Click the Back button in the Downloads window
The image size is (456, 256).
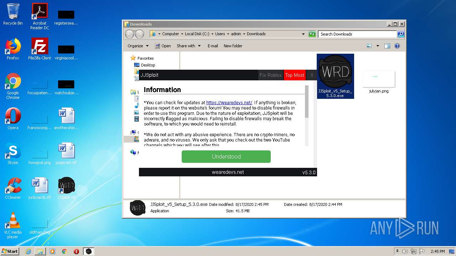point(129,34)
